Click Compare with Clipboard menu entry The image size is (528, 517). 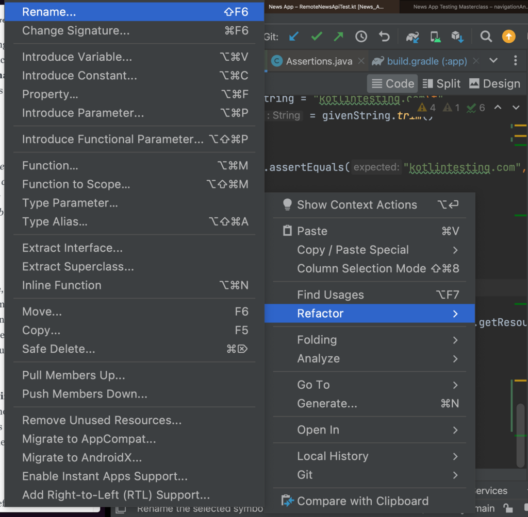pyautogui.click(x=362, y=501)
